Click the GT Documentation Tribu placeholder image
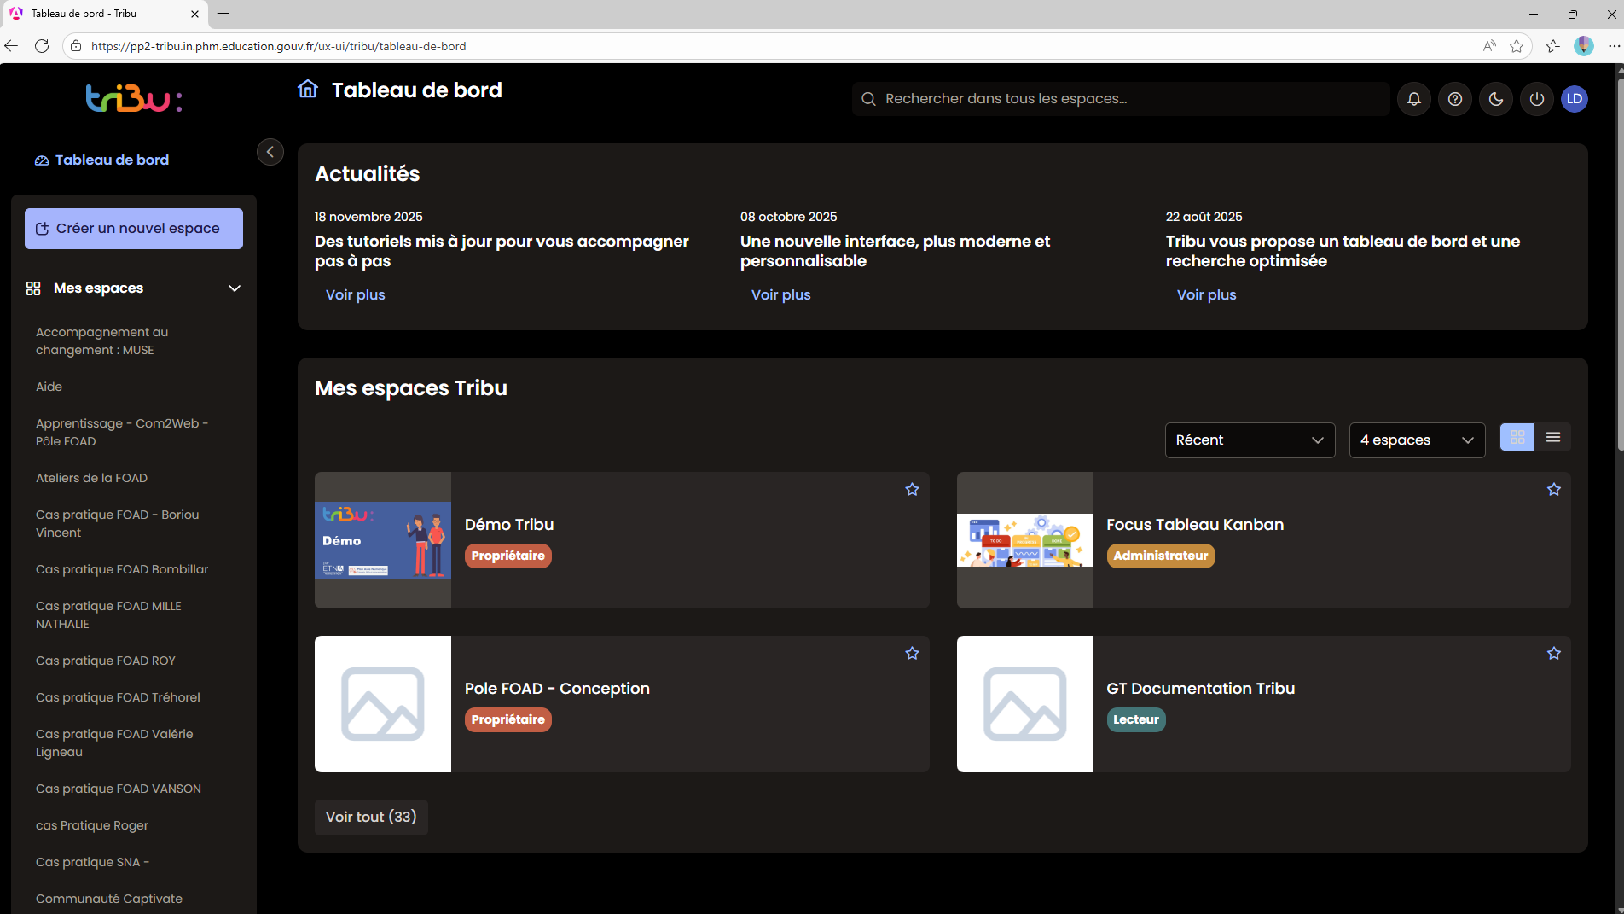The height and width of the screenshot is (914, 1624). click(1025, 704)
